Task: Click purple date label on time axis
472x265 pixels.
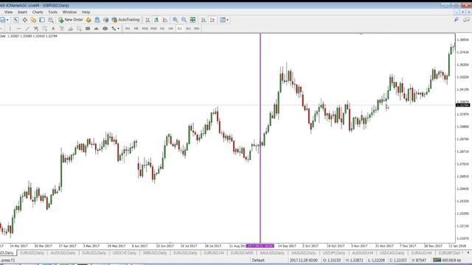Action: [x=260, y=246]
